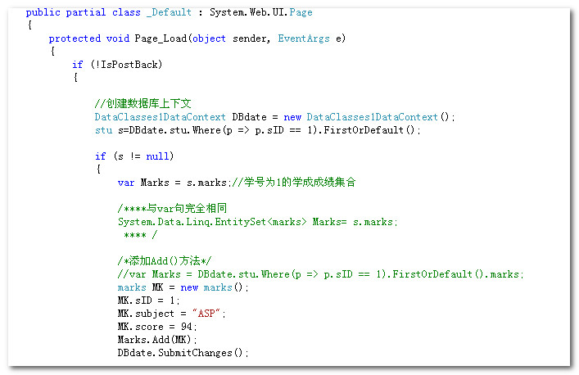The image size is (579, 375).
Task: Click 'var Marks = s.marks' line
Action: pos(174,183)
